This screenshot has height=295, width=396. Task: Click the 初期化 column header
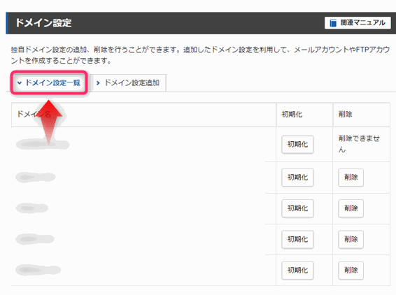(x=292, y=115)
